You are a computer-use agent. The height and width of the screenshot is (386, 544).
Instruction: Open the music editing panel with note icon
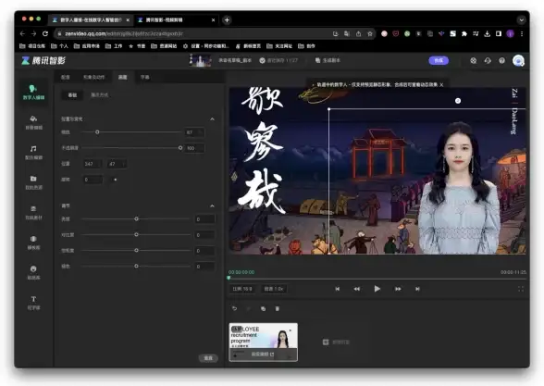(x=33, y=153)
